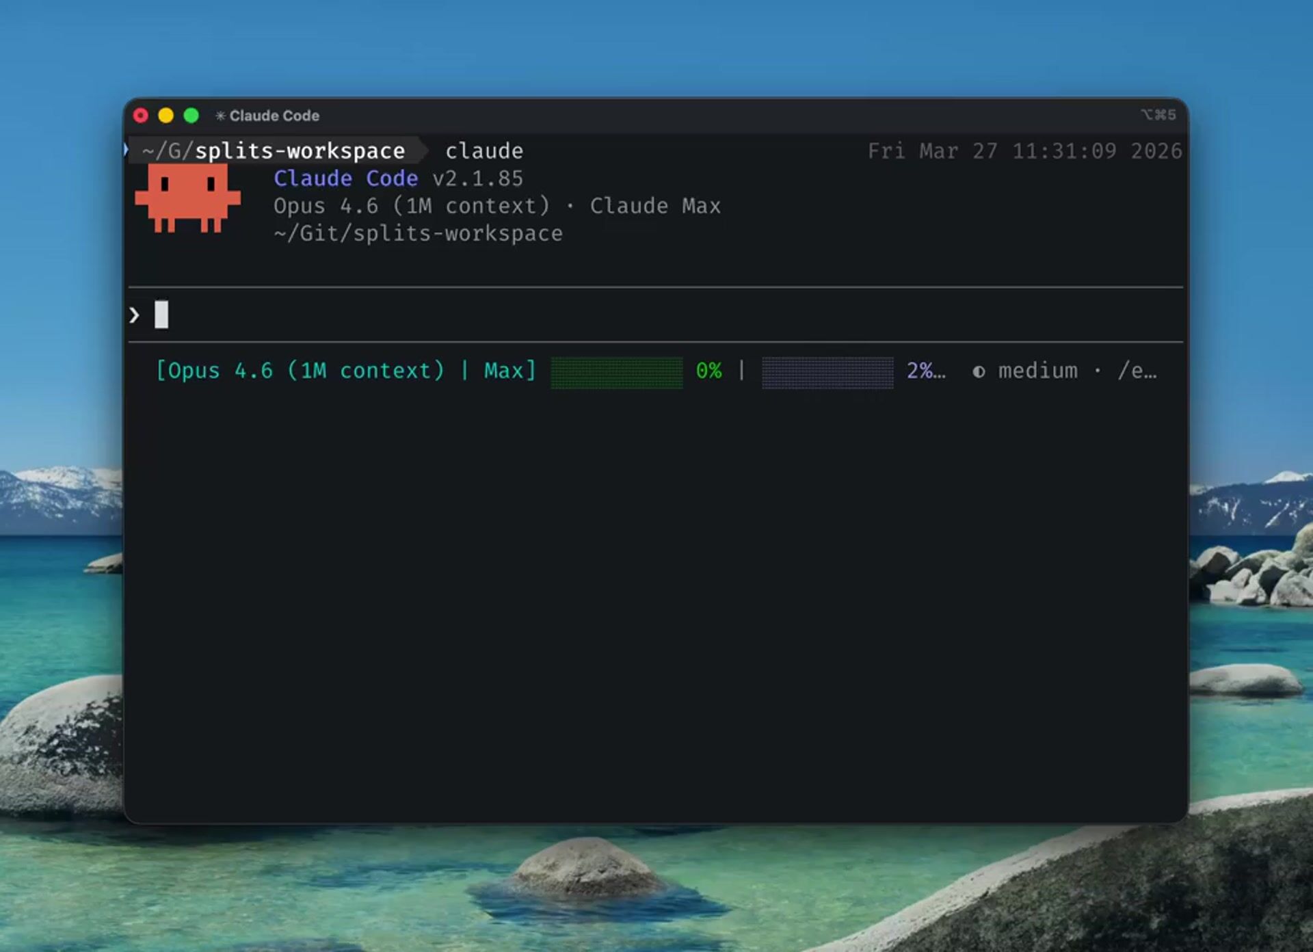This screenshot has height=952, width=1313.
Task: Click the medium effort level label
Action: (1037, 371)
